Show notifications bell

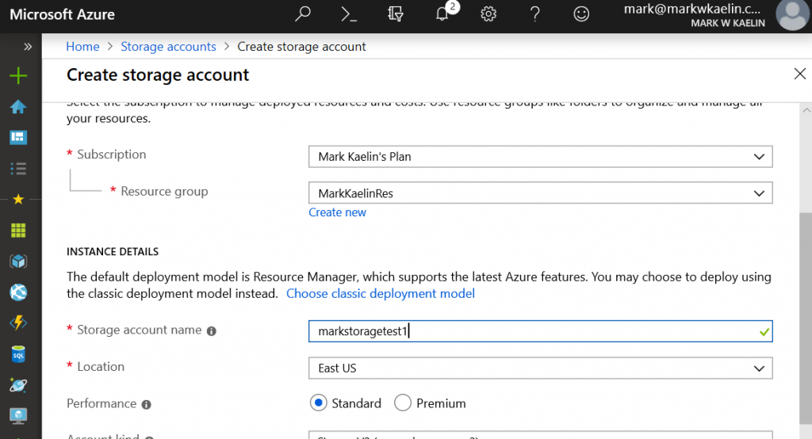coord(442,14)
